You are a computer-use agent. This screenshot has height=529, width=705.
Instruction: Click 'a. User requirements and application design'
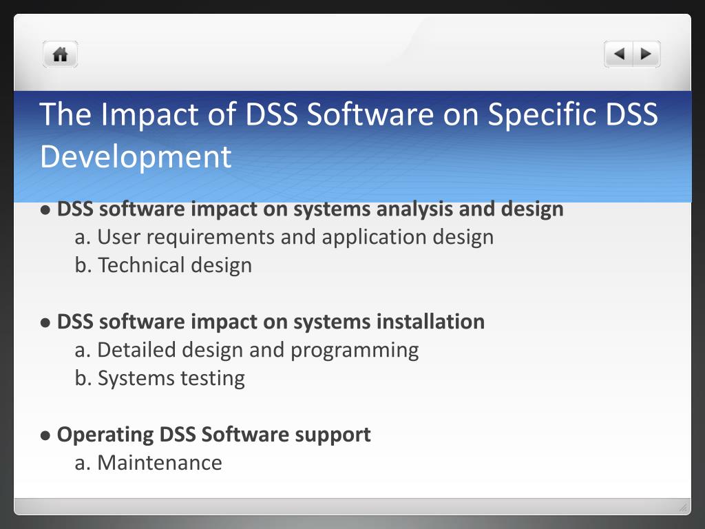click(x=284, y=237)
